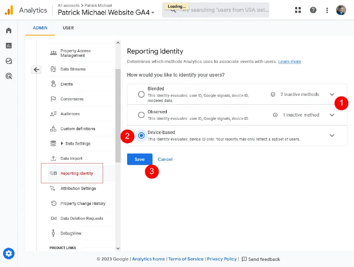The width and height of the screenshot is (354, 267).
Task: Click the admin menu scrollbar thumb
Action: click(x=118, y=116)
